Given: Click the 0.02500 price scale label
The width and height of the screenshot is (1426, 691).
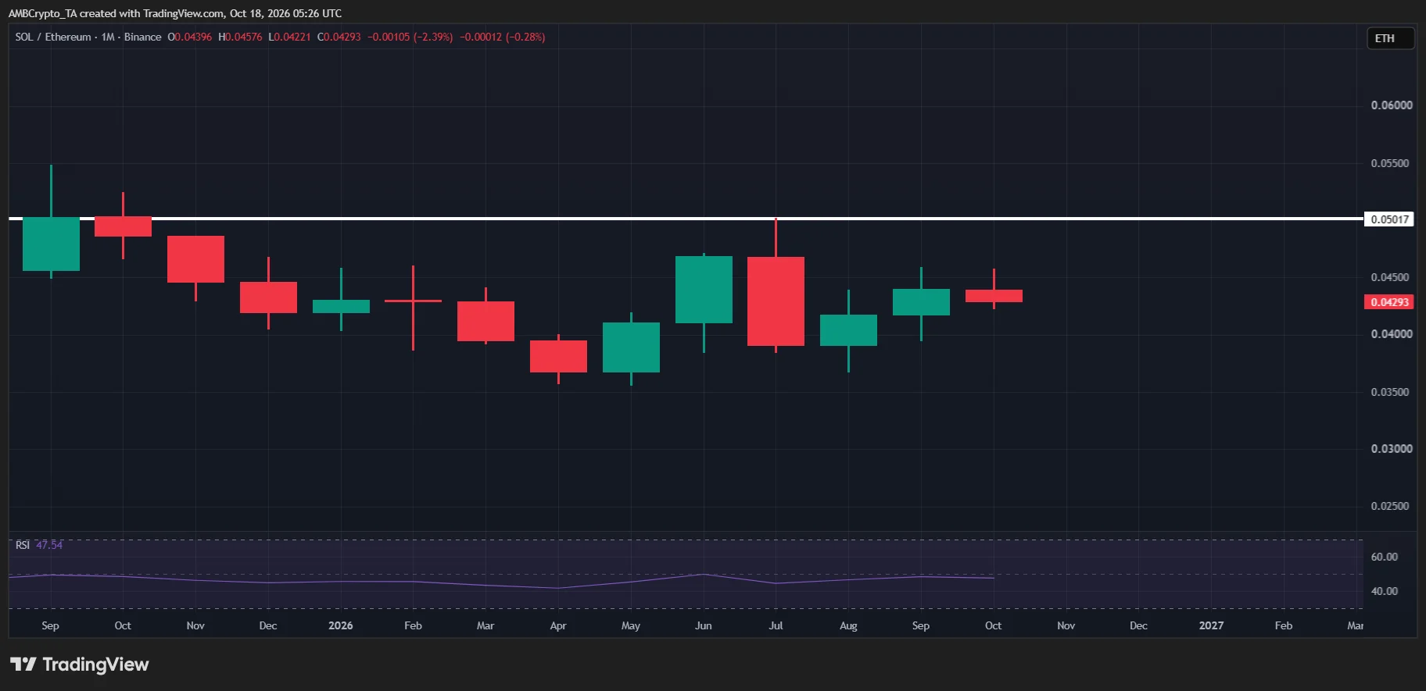Looking at the screenshot, I should (1390, 506).
